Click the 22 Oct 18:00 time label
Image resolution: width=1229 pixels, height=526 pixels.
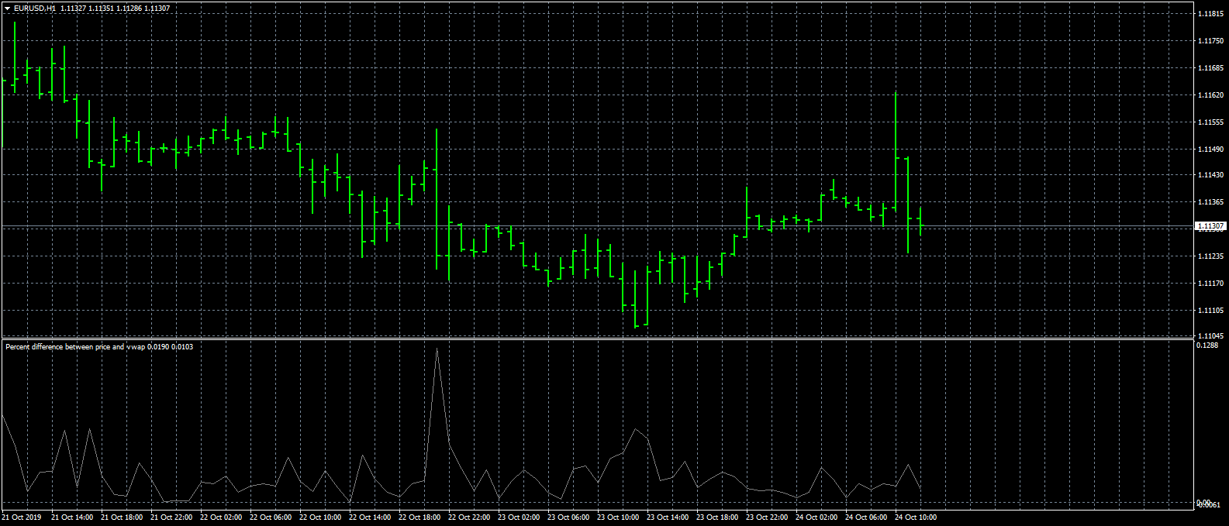click(x=419, y=517)
